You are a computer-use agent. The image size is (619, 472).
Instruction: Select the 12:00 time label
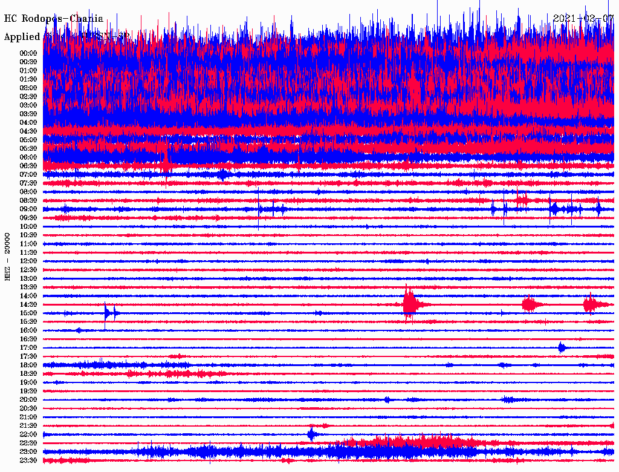(x=28, y=261)
